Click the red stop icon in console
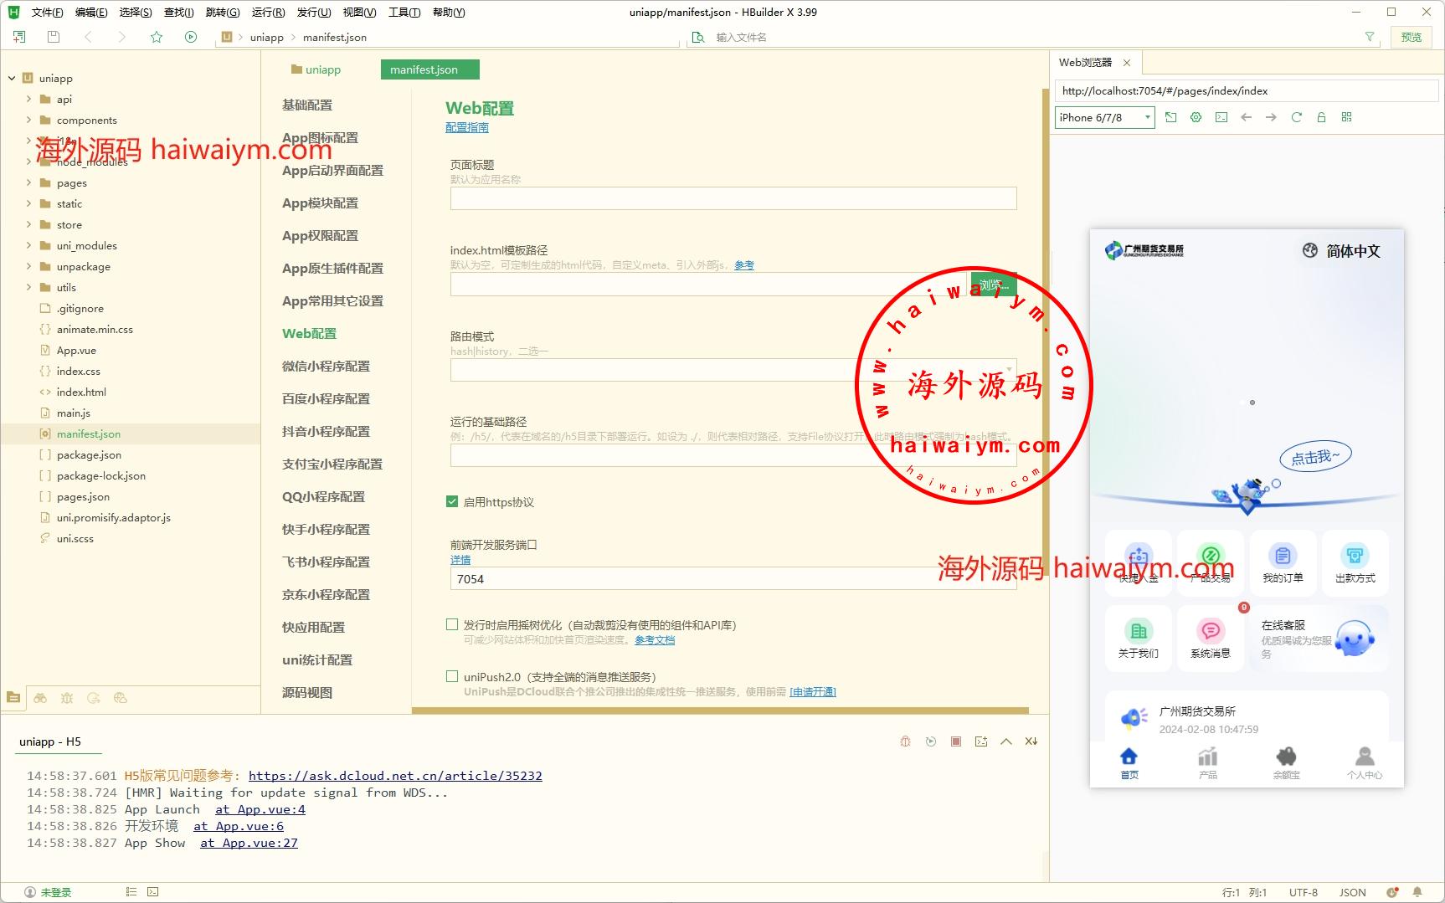This screenshot has height=903, width=1445. [x=955, y=741]
